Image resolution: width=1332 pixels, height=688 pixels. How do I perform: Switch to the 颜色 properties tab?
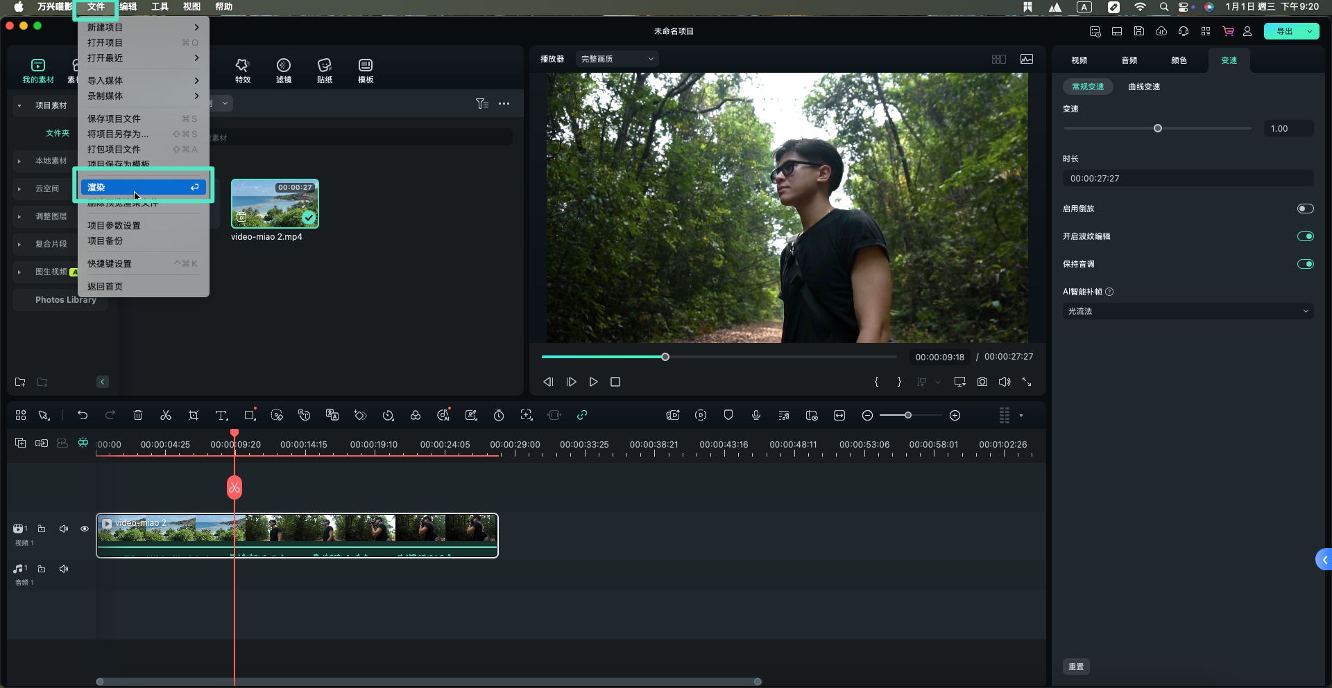tap(1179, 60)
